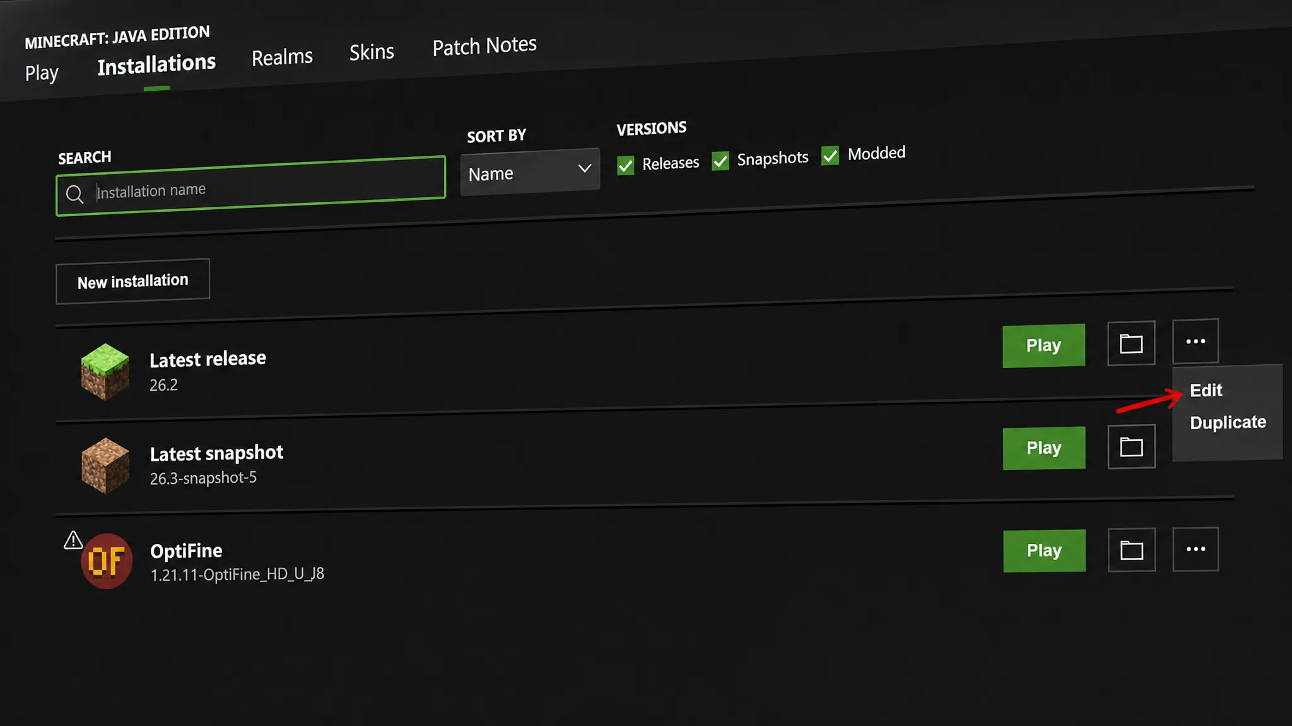Go to the Realms tab
The width and height of the screenshot is (1292, 726).
click(x=282, y=57)
